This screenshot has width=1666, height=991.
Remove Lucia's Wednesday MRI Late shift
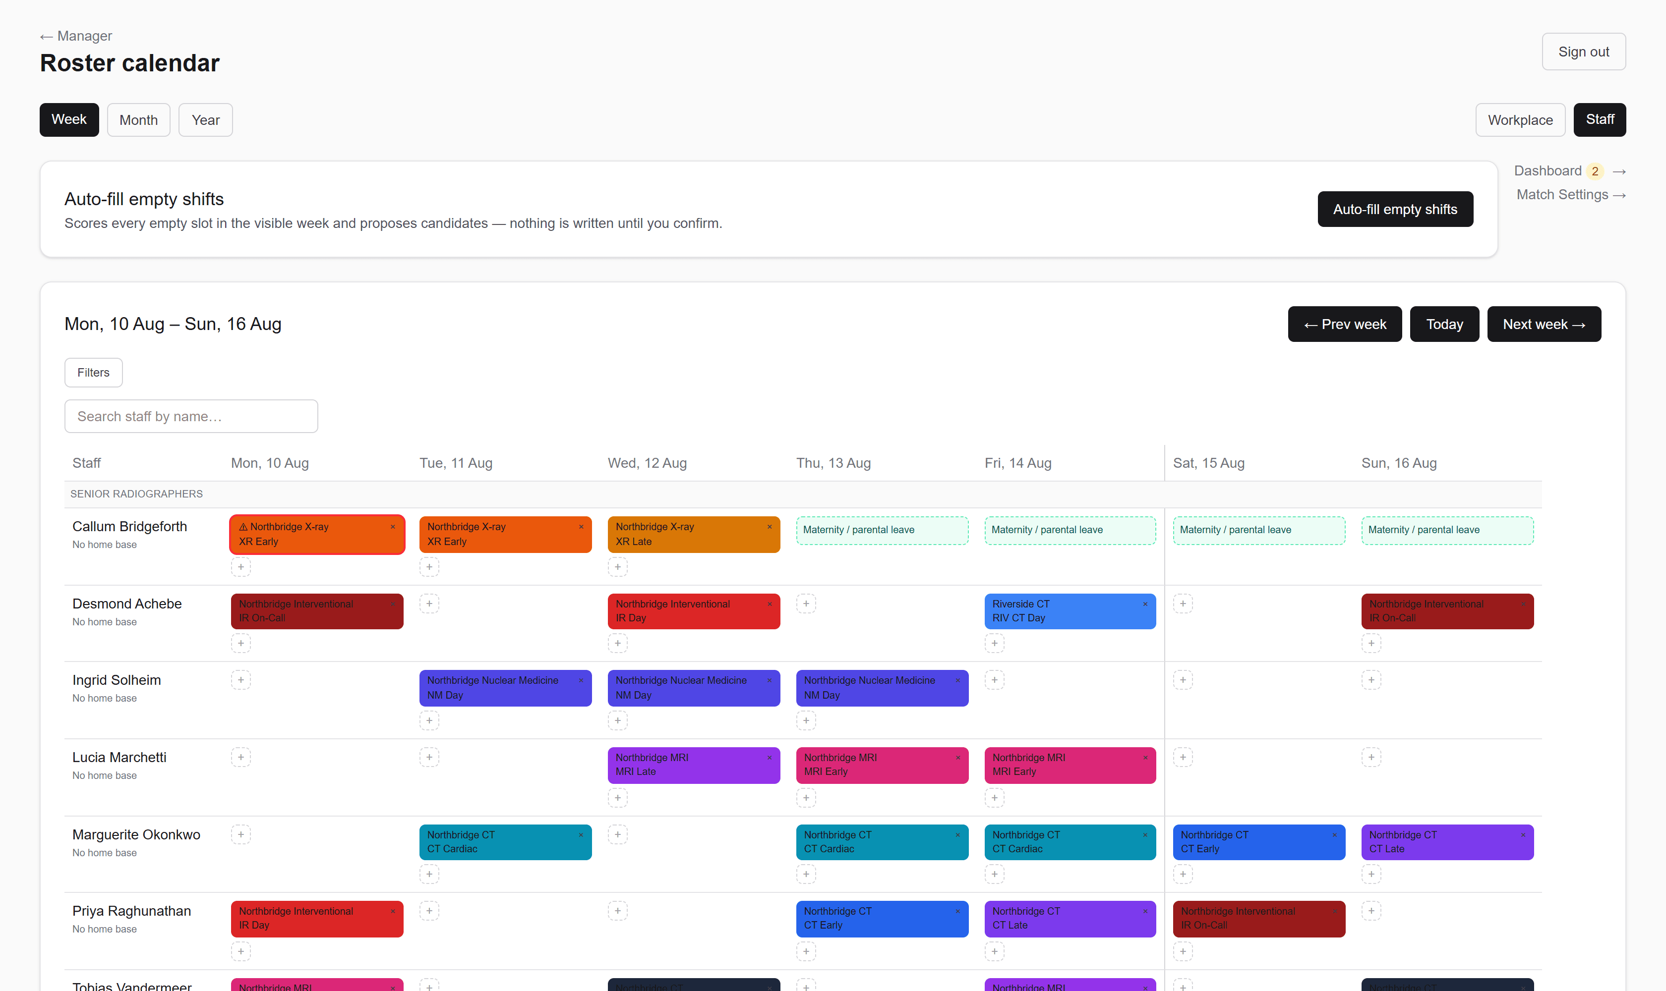[770, 758]
